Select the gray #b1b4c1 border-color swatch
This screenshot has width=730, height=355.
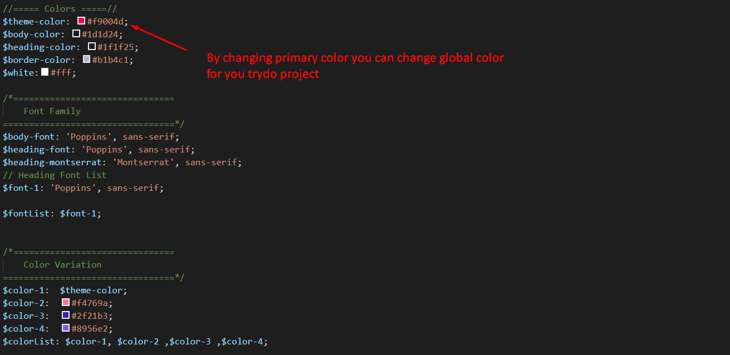[86, 60]
